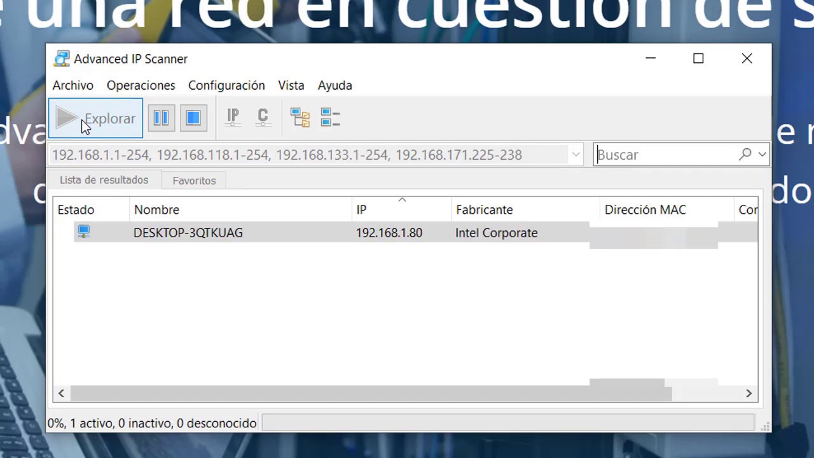This screenshot has height=458, width=814.
Task: Stop the scan with stop icon
Action: click(193, 118)
